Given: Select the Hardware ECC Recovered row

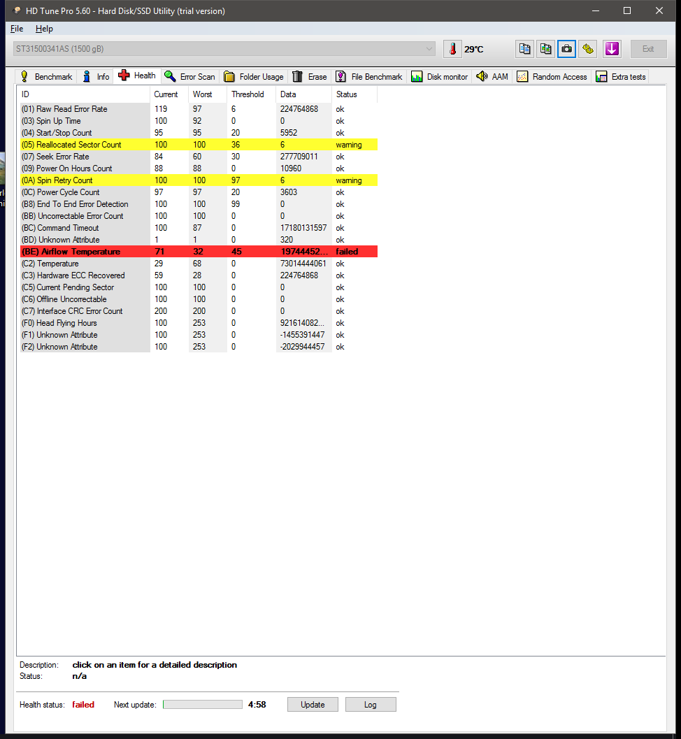Looking at the screenshot, I should pos(199,275).
